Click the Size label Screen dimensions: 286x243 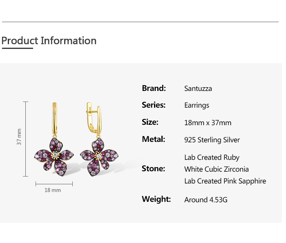click(150, 122)
